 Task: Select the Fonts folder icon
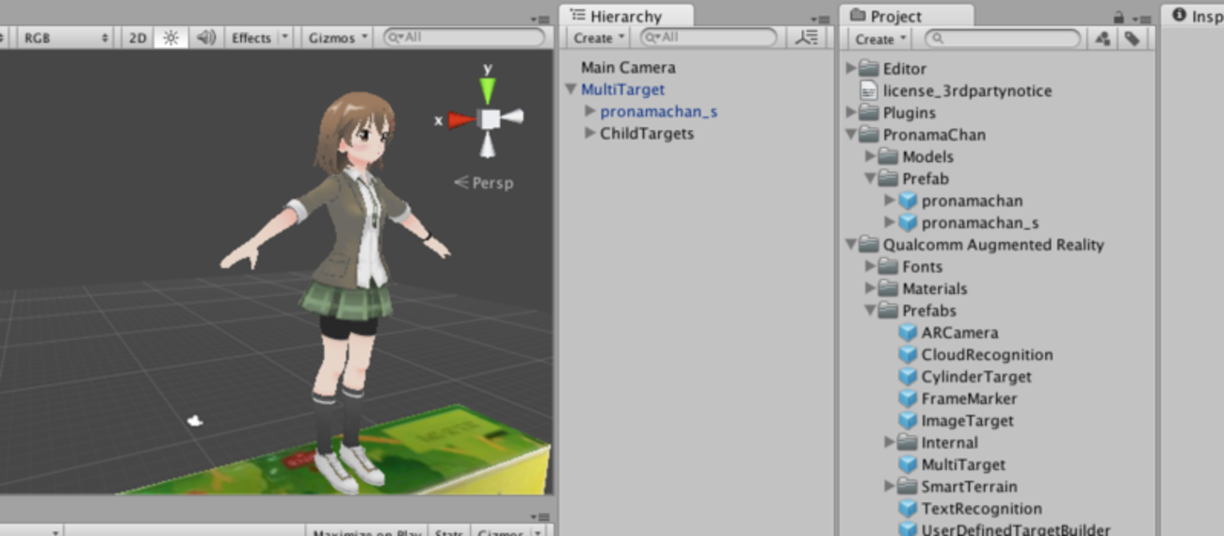888,267
